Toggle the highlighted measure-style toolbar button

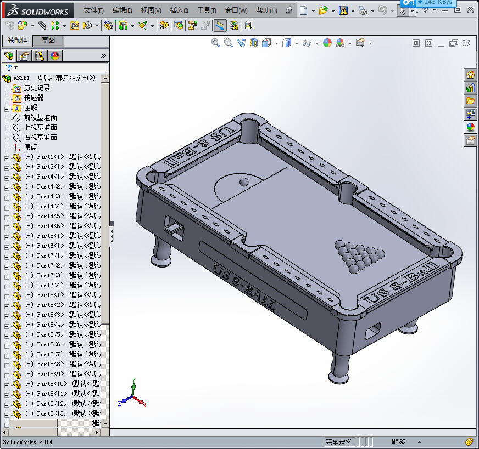pyautogui.click(x=220, y=25)
